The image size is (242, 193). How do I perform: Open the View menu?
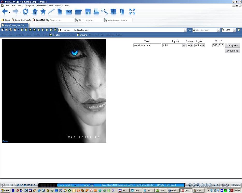click(x=20, y=5)
